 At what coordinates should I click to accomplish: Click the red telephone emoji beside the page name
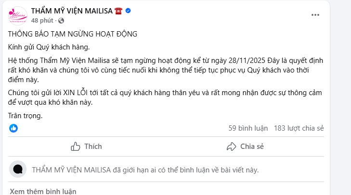point(118,11)
